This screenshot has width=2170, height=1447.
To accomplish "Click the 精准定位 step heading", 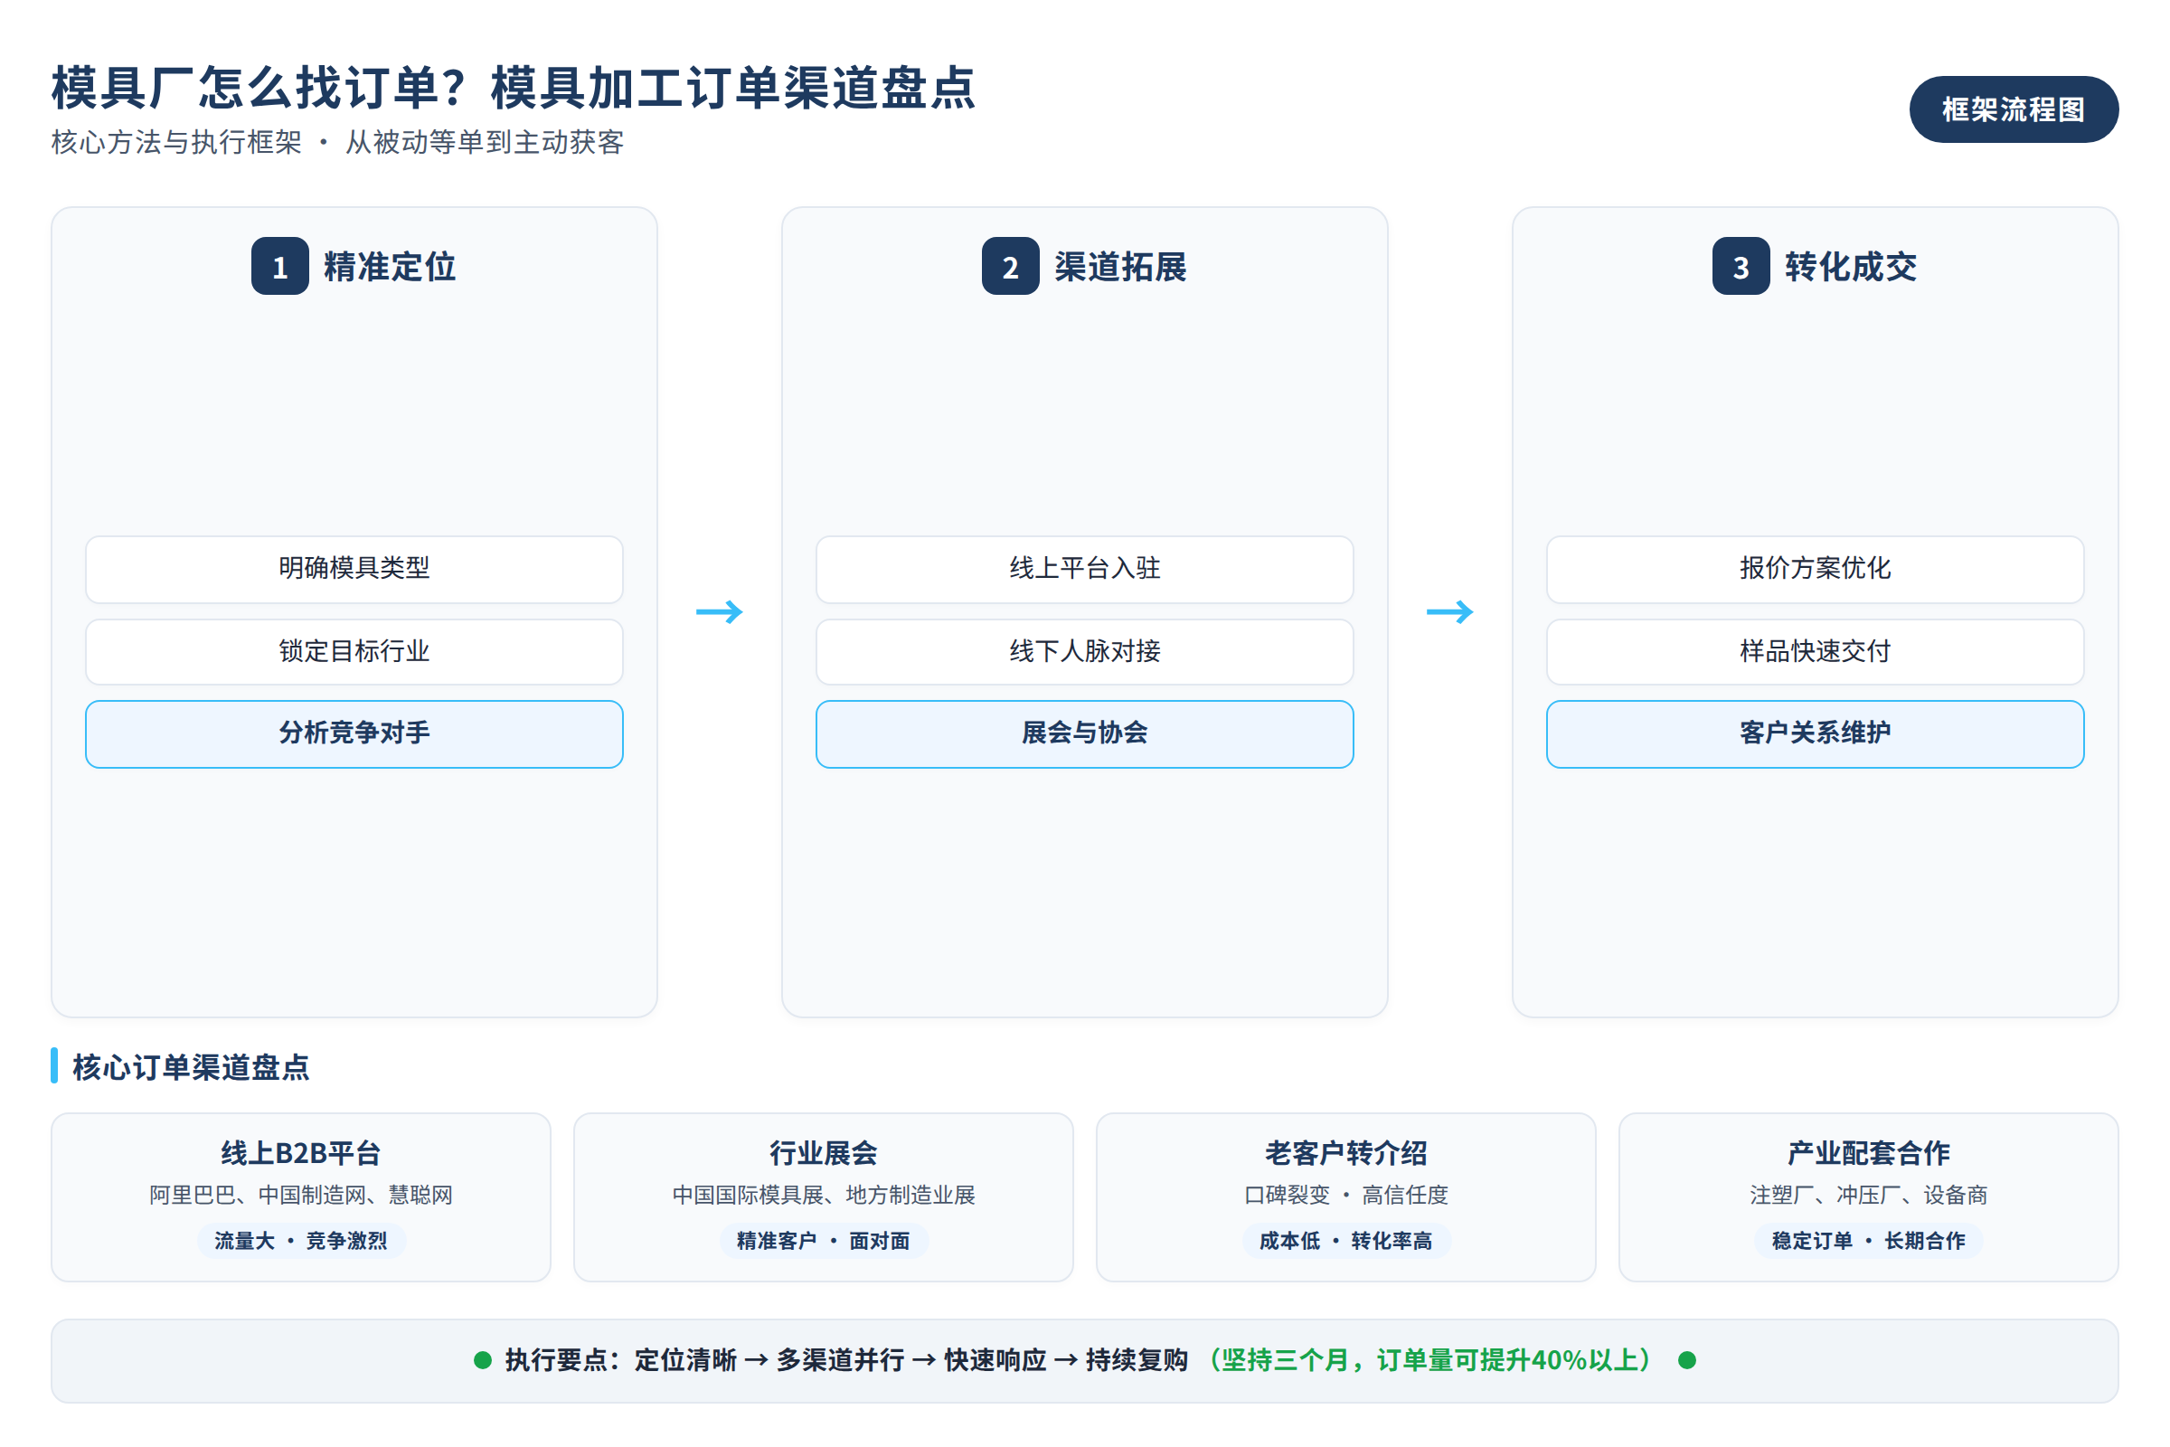I will click(391, 267).
